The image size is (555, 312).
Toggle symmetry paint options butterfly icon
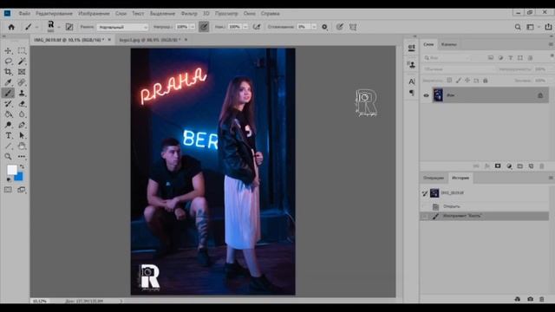click(353, 27)
